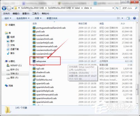Open the 文件(F) menu
Screen dimensions: 140x116
(6, 13)
